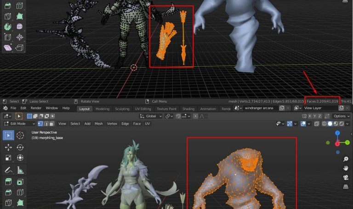Toggle X-ray view button
353x209 pixels.
point(318,124)
